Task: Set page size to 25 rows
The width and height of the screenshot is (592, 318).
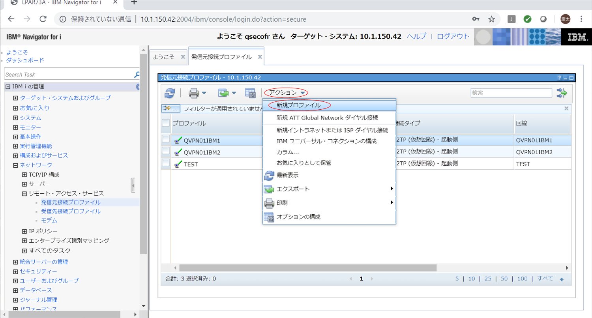Action: [x=488, y=279]
